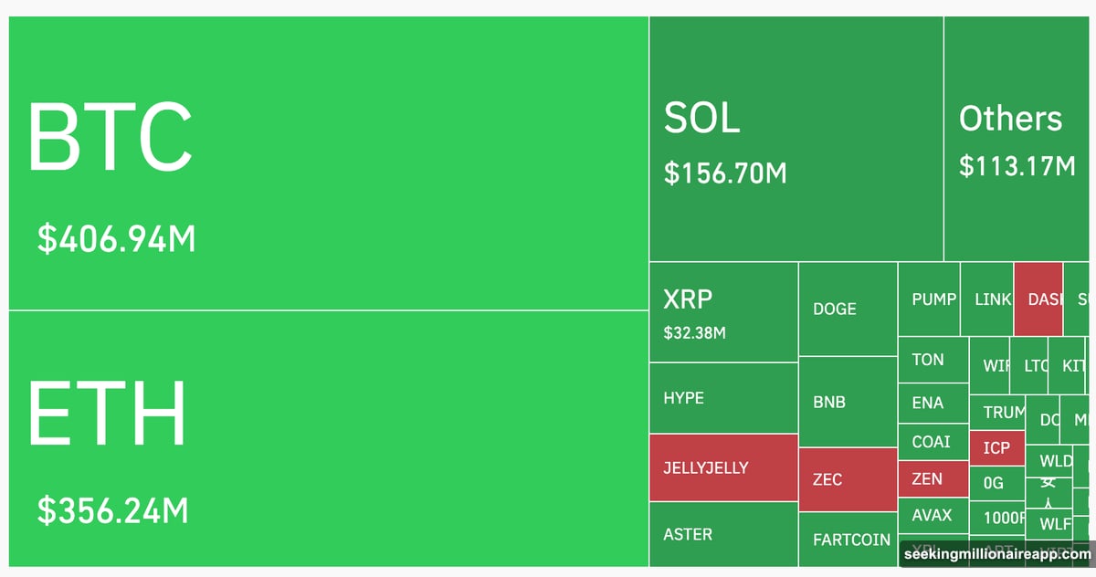This screenshot has height=577, width=1096.
Task: Open the HYPE tile
Action: pyautogui.click(x=723, y=398)
